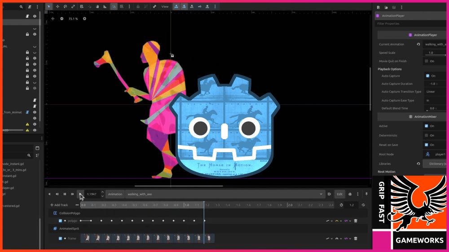
Task: Activate the Ruler mode tool
Action: coord(105,7)
